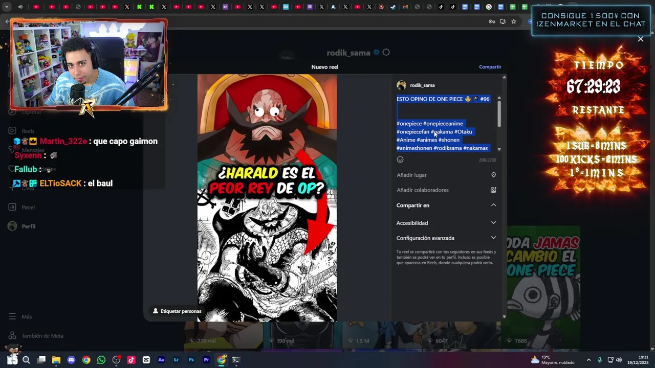
Task: Launch Adobe Lightroom from the taskbar
Action: coord(176,360)
